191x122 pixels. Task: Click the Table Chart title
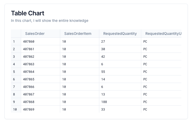28,13
